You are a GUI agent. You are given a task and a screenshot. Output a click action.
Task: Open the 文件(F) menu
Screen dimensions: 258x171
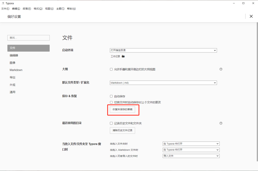click(5, 9)
